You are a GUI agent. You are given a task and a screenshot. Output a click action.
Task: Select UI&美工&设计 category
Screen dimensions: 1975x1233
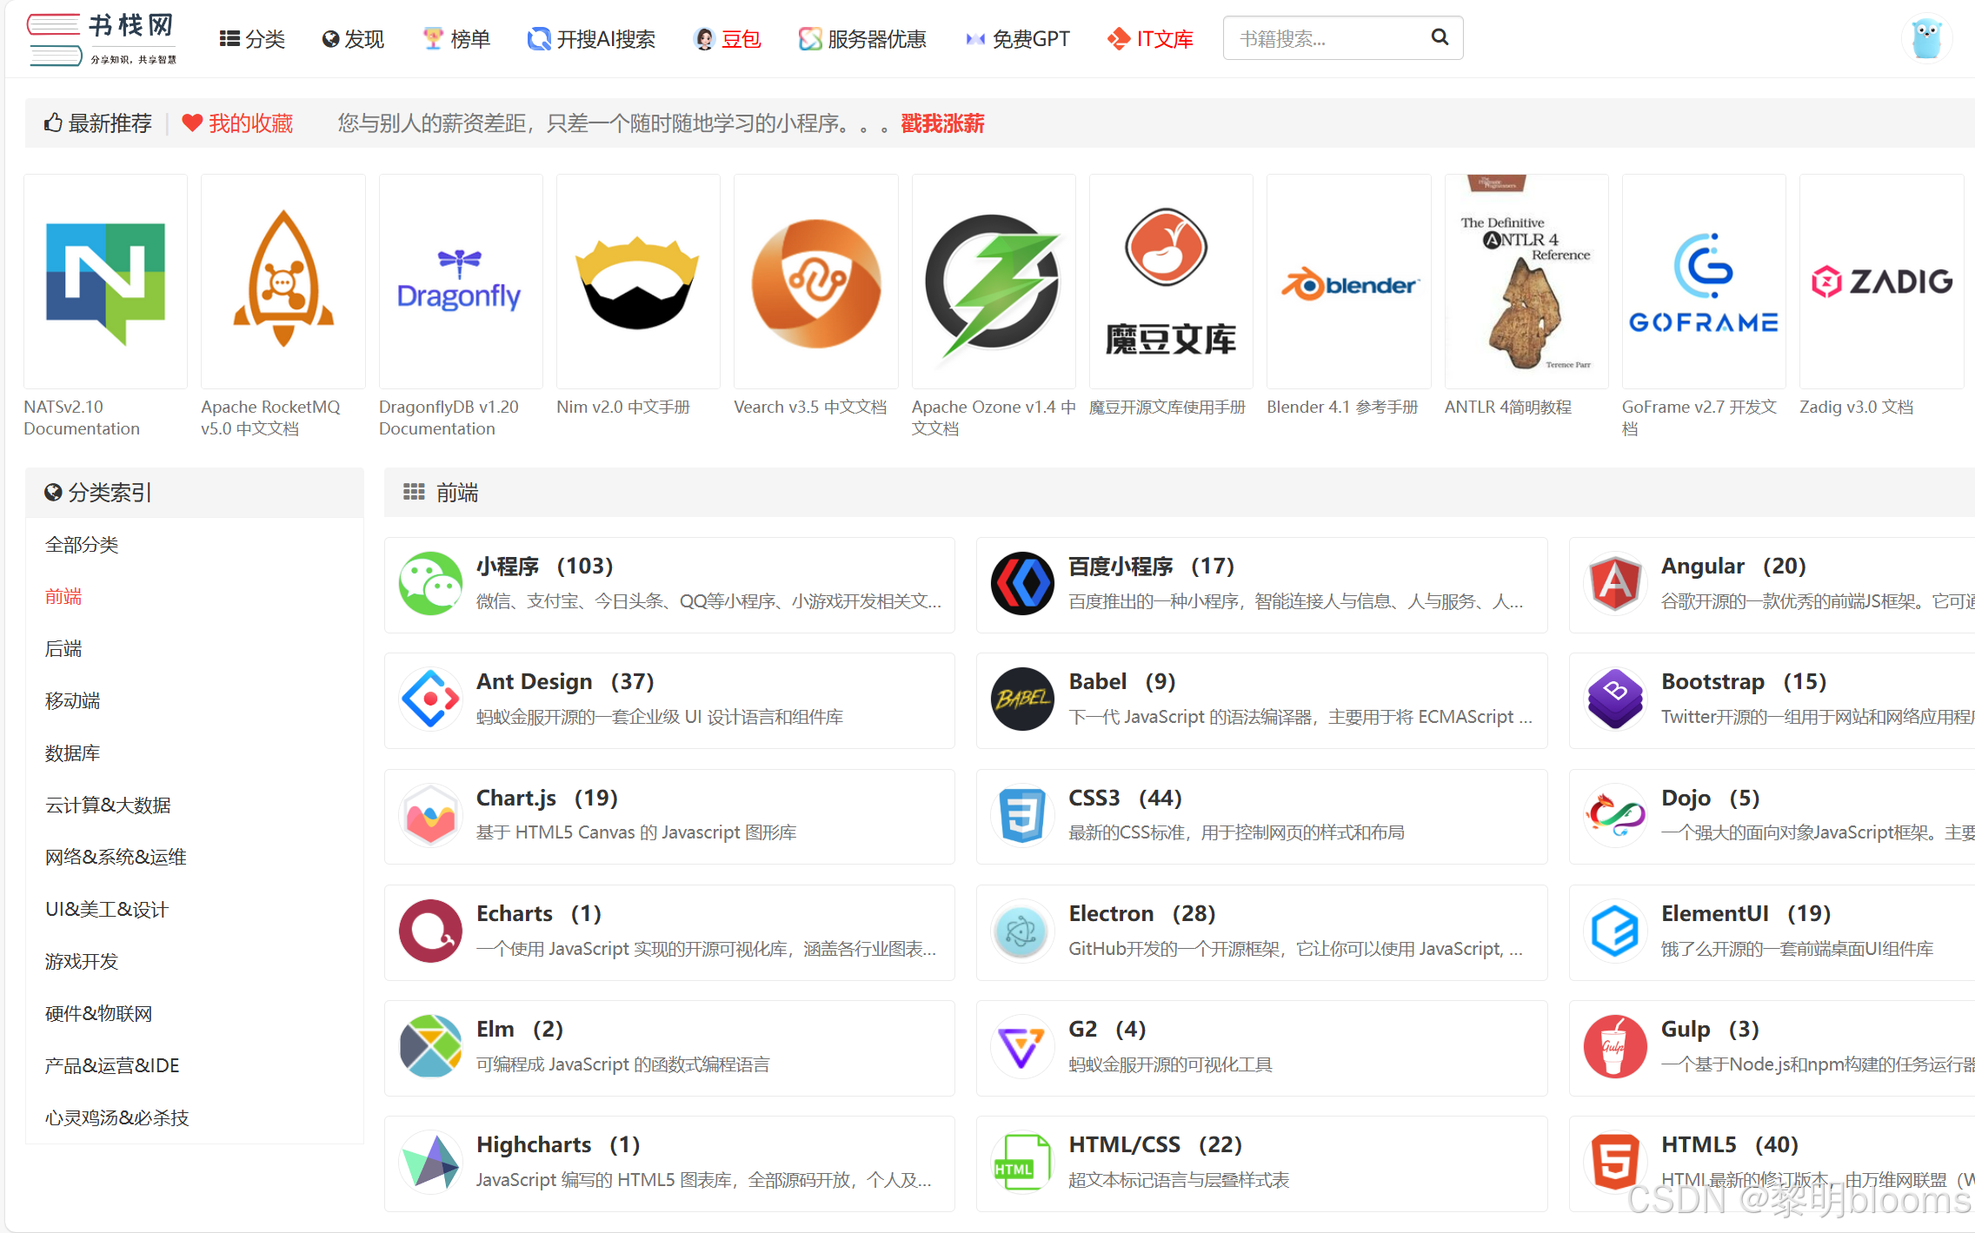pos(106,910)
